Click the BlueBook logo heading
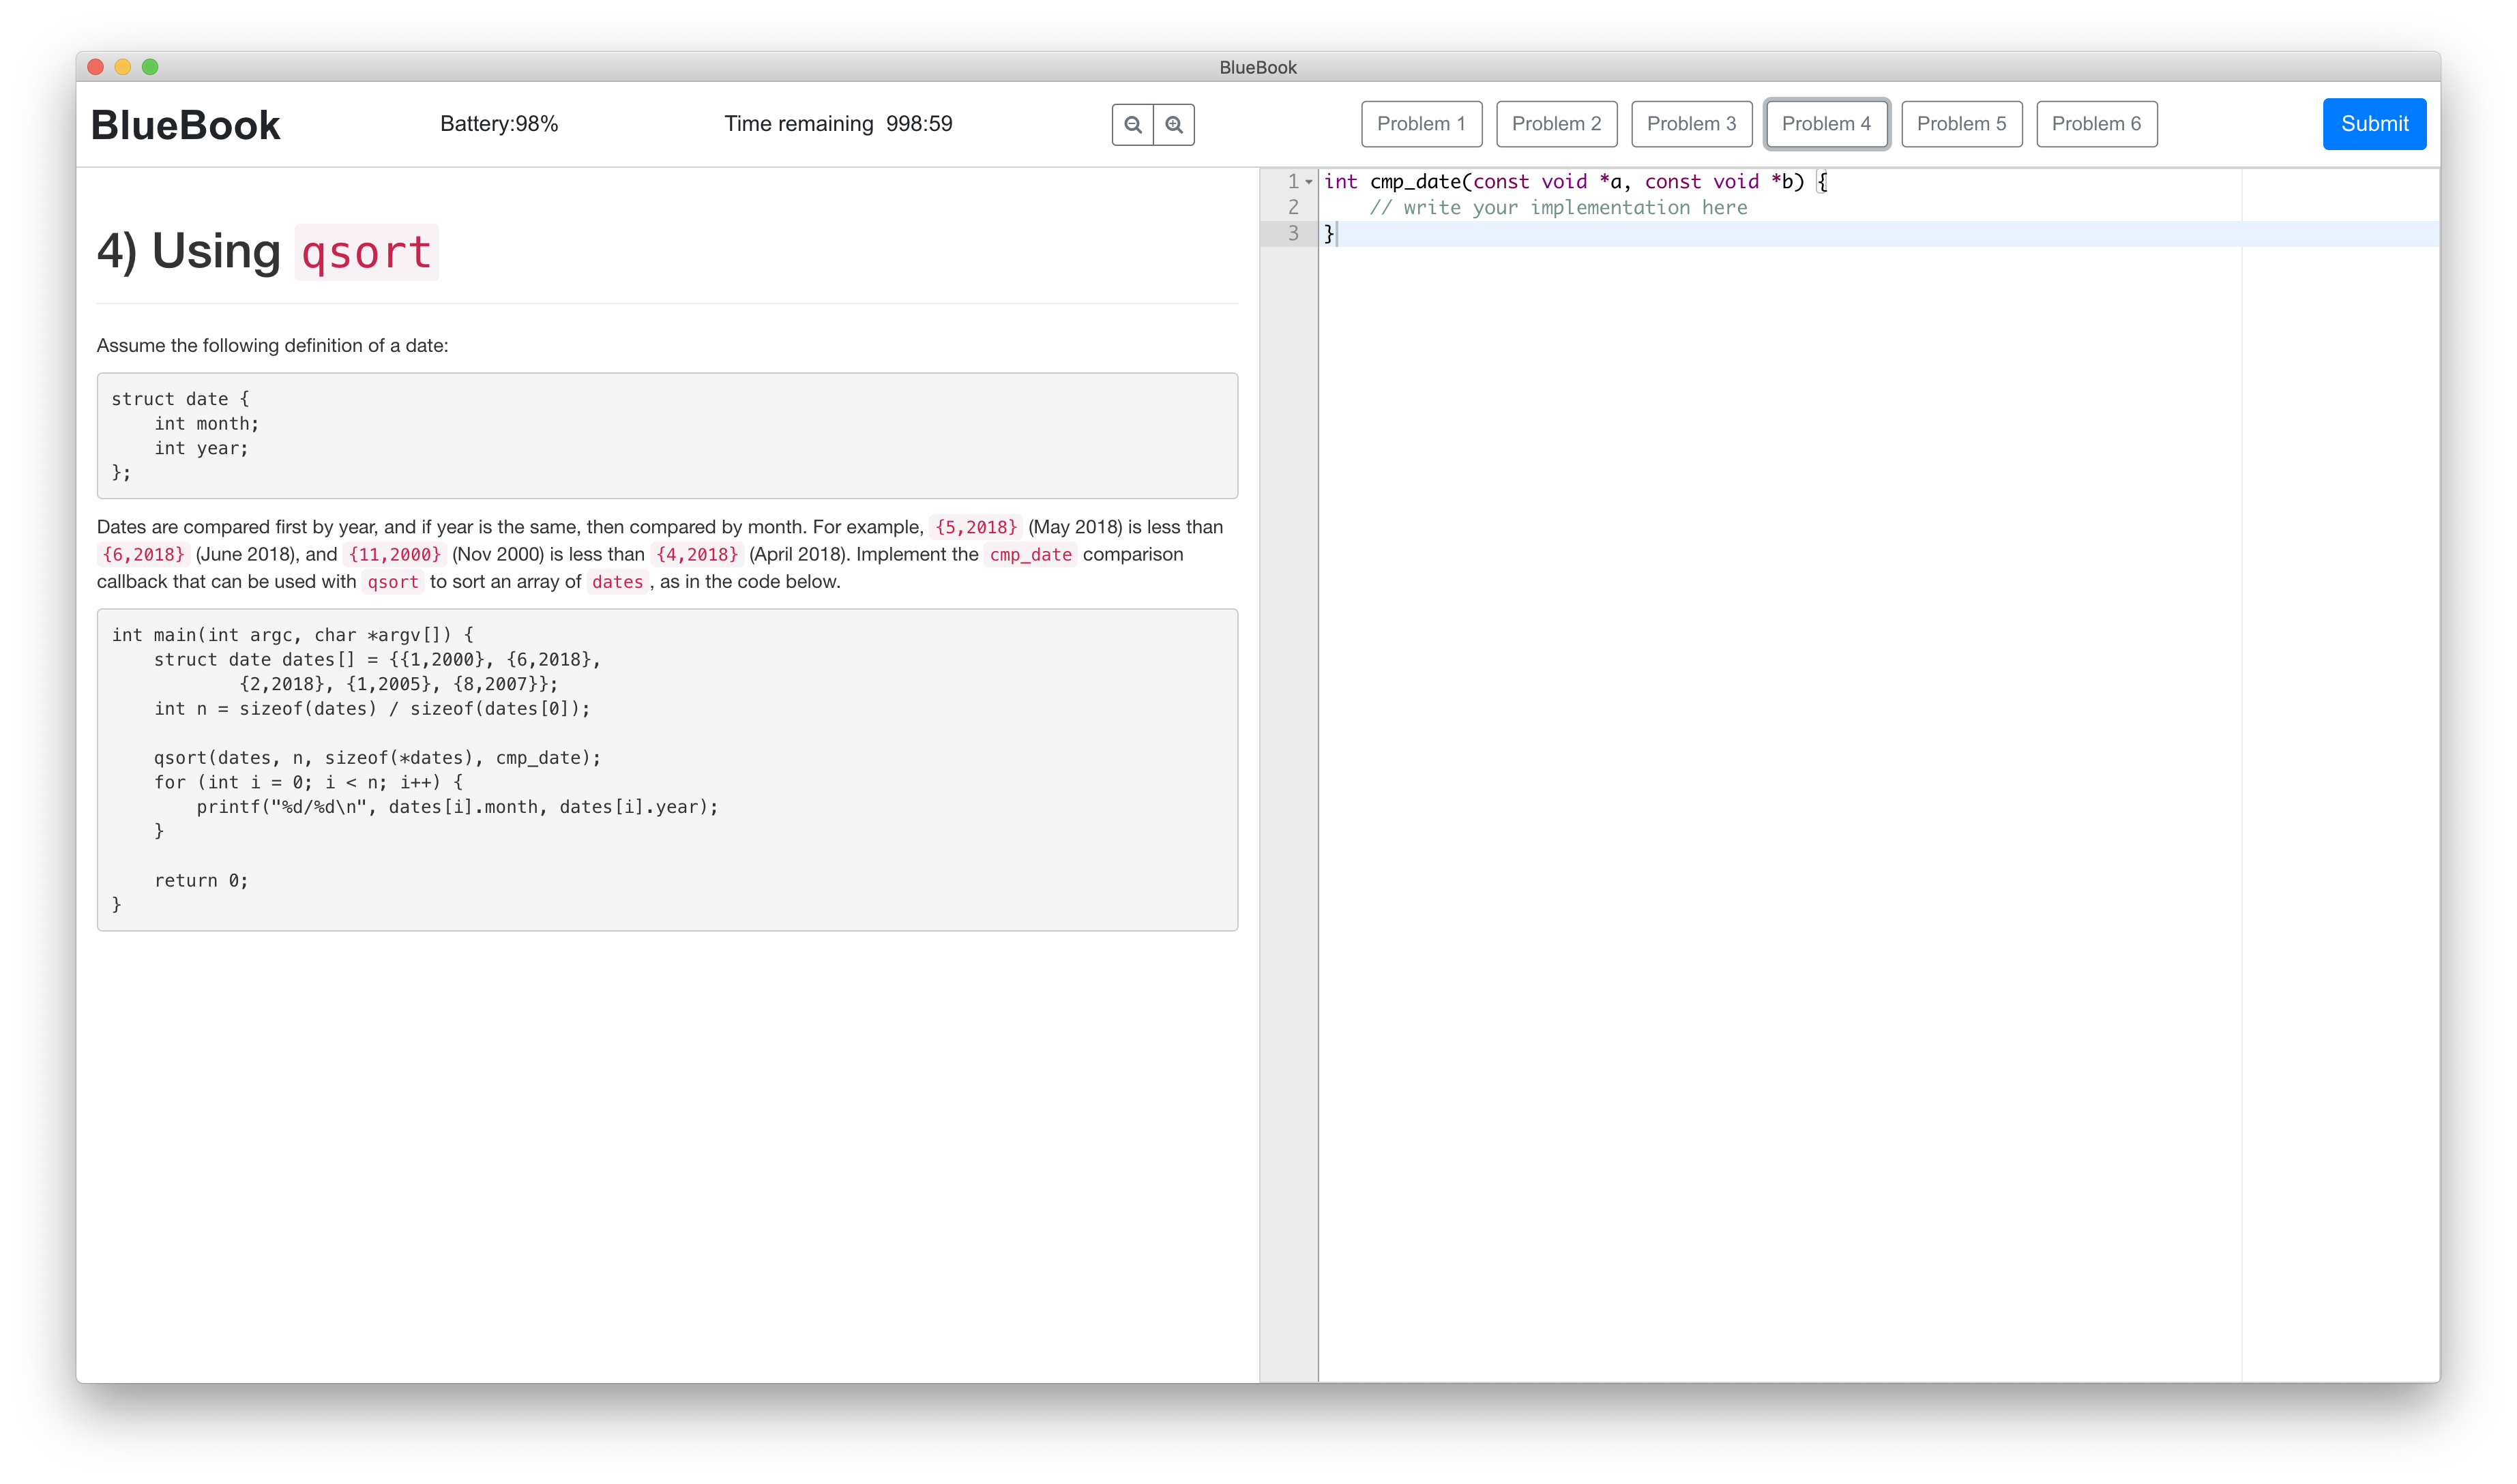This screenshot has height=1484, width=2517. pos(185,125)
